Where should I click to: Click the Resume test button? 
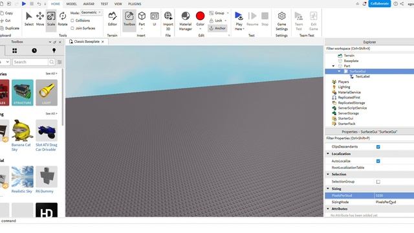pos(252,19)
